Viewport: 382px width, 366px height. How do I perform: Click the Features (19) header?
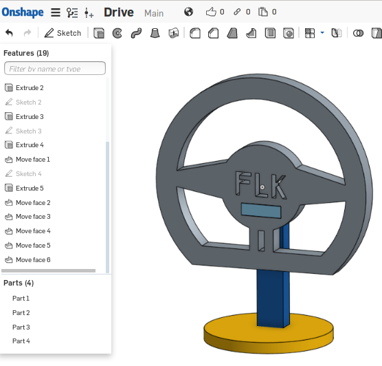coord(26,53)
